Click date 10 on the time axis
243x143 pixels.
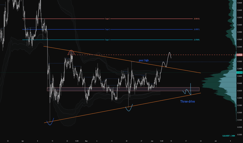pos(171,141)
